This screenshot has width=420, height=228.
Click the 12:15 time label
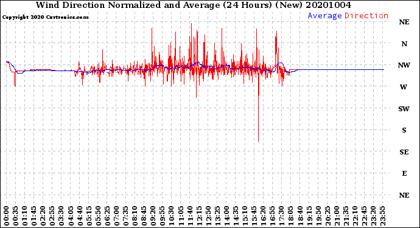(x=199, y=216)
